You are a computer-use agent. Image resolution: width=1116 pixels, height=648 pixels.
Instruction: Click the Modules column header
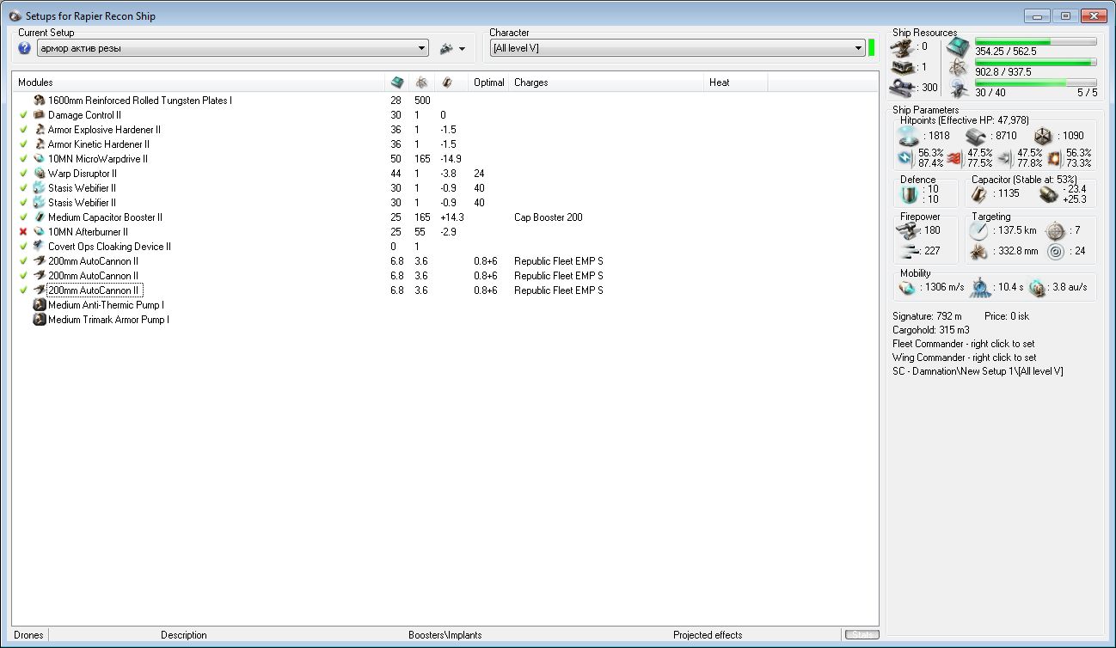coord(199,83)
